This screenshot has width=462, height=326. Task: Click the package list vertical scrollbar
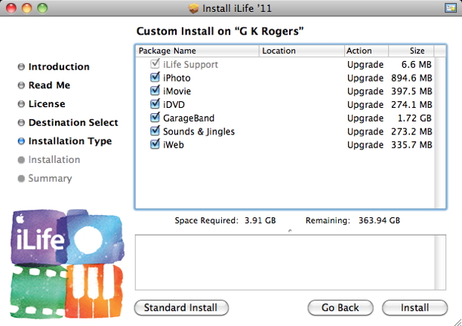(440, 133)
